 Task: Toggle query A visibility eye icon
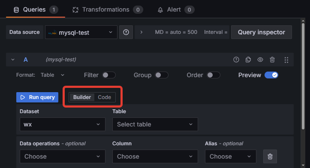coord(260,60)
